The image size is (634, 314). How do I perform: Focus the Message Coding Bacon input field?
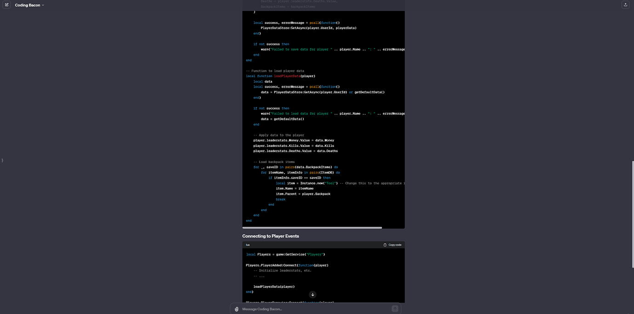click(x=312, y=309)
